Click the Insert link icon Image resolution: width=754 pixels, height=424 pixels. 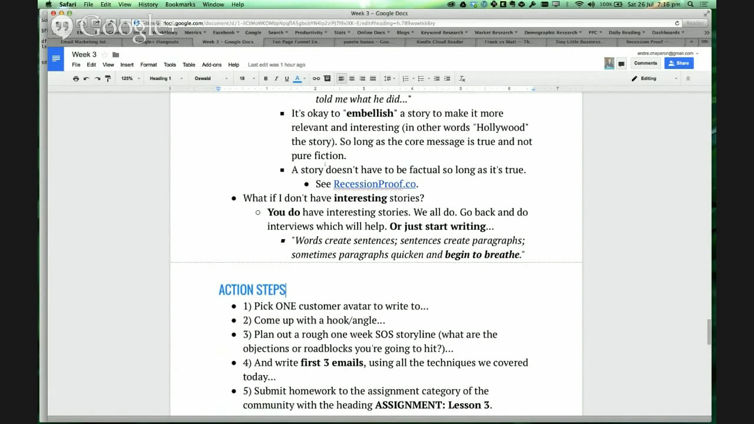point(316,78)
